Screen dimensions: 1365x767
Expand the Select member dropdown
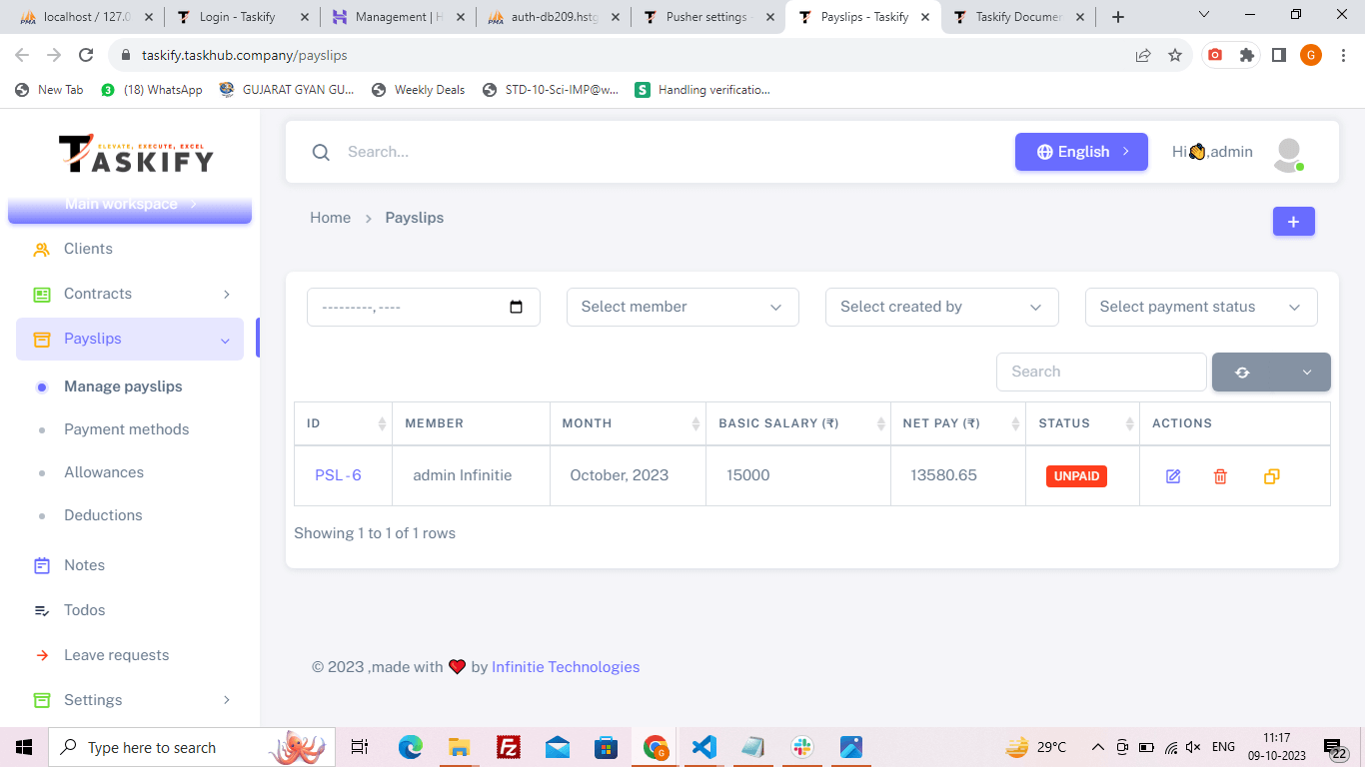point(682,307)
